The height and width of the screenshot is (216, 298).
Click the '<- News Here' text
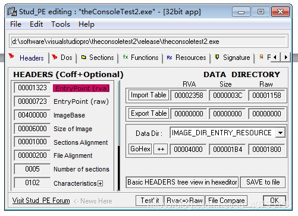point(93,201)
